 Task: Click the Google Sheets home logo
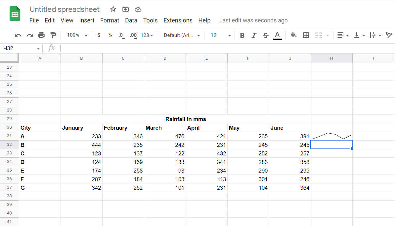point(15,14)
